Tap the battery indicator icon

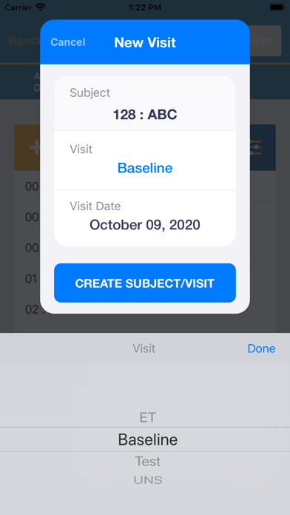coord(277,7)
